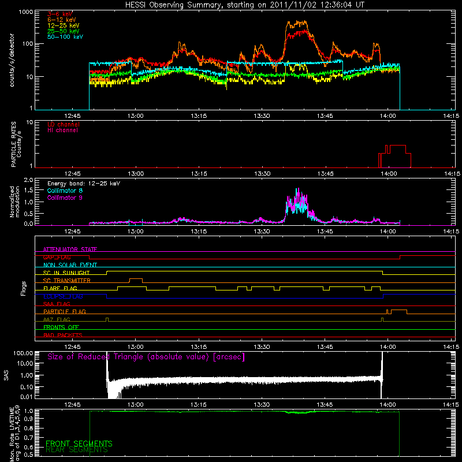Click the SC_TRANSMITTER flag label
The image size is (462, 462).
pos(67,281)
